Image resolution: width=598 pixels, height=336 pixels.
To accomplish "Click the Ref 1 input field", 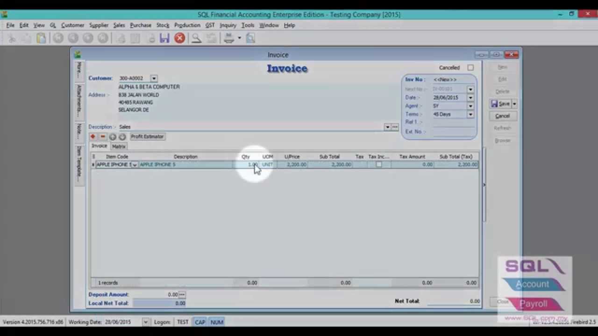I will pos(453,122).
